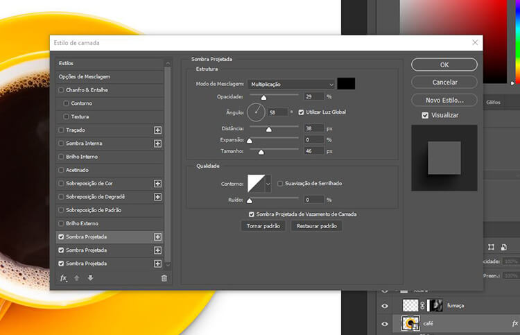Enable Acetinado checkbox
This screenshot has height=335, width=520.
click(x=61, y=170)
